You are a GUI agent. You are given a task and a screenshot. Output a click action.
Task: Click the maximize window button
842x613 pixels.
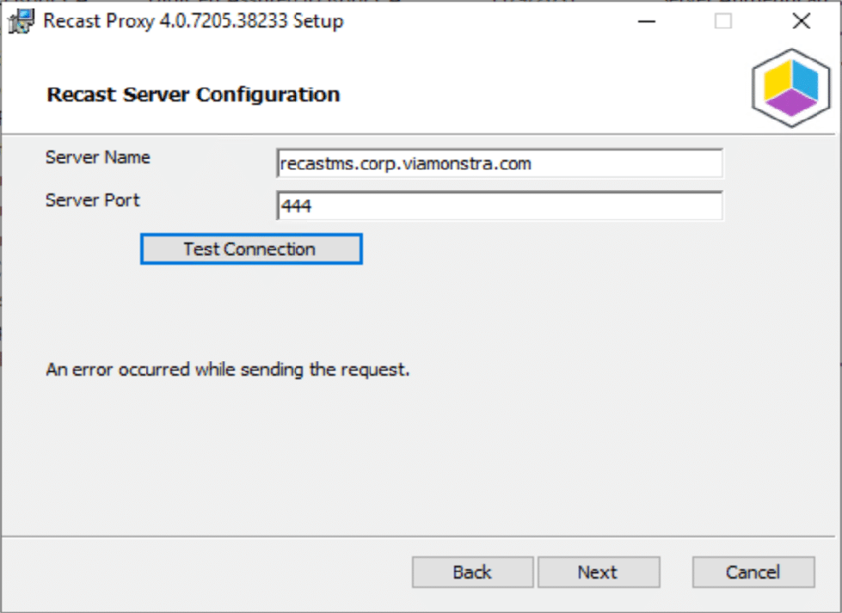click(723, 21)
